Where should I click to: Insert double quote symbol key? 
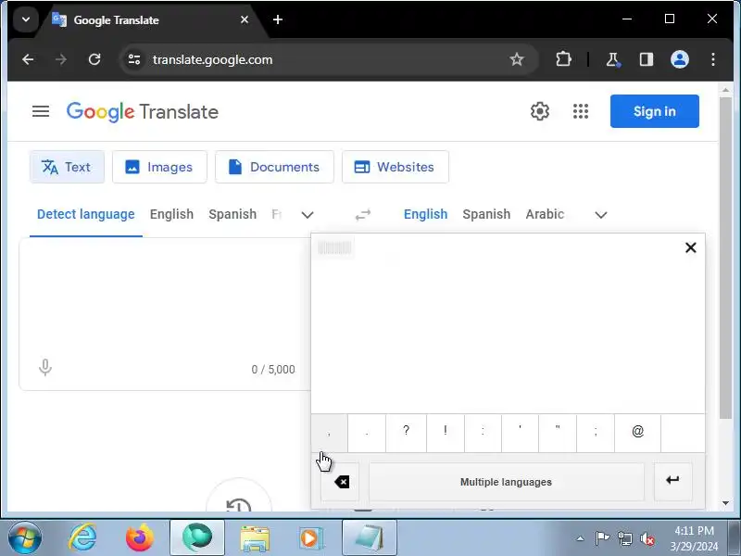pyautogui.click(x=558, y=433)
